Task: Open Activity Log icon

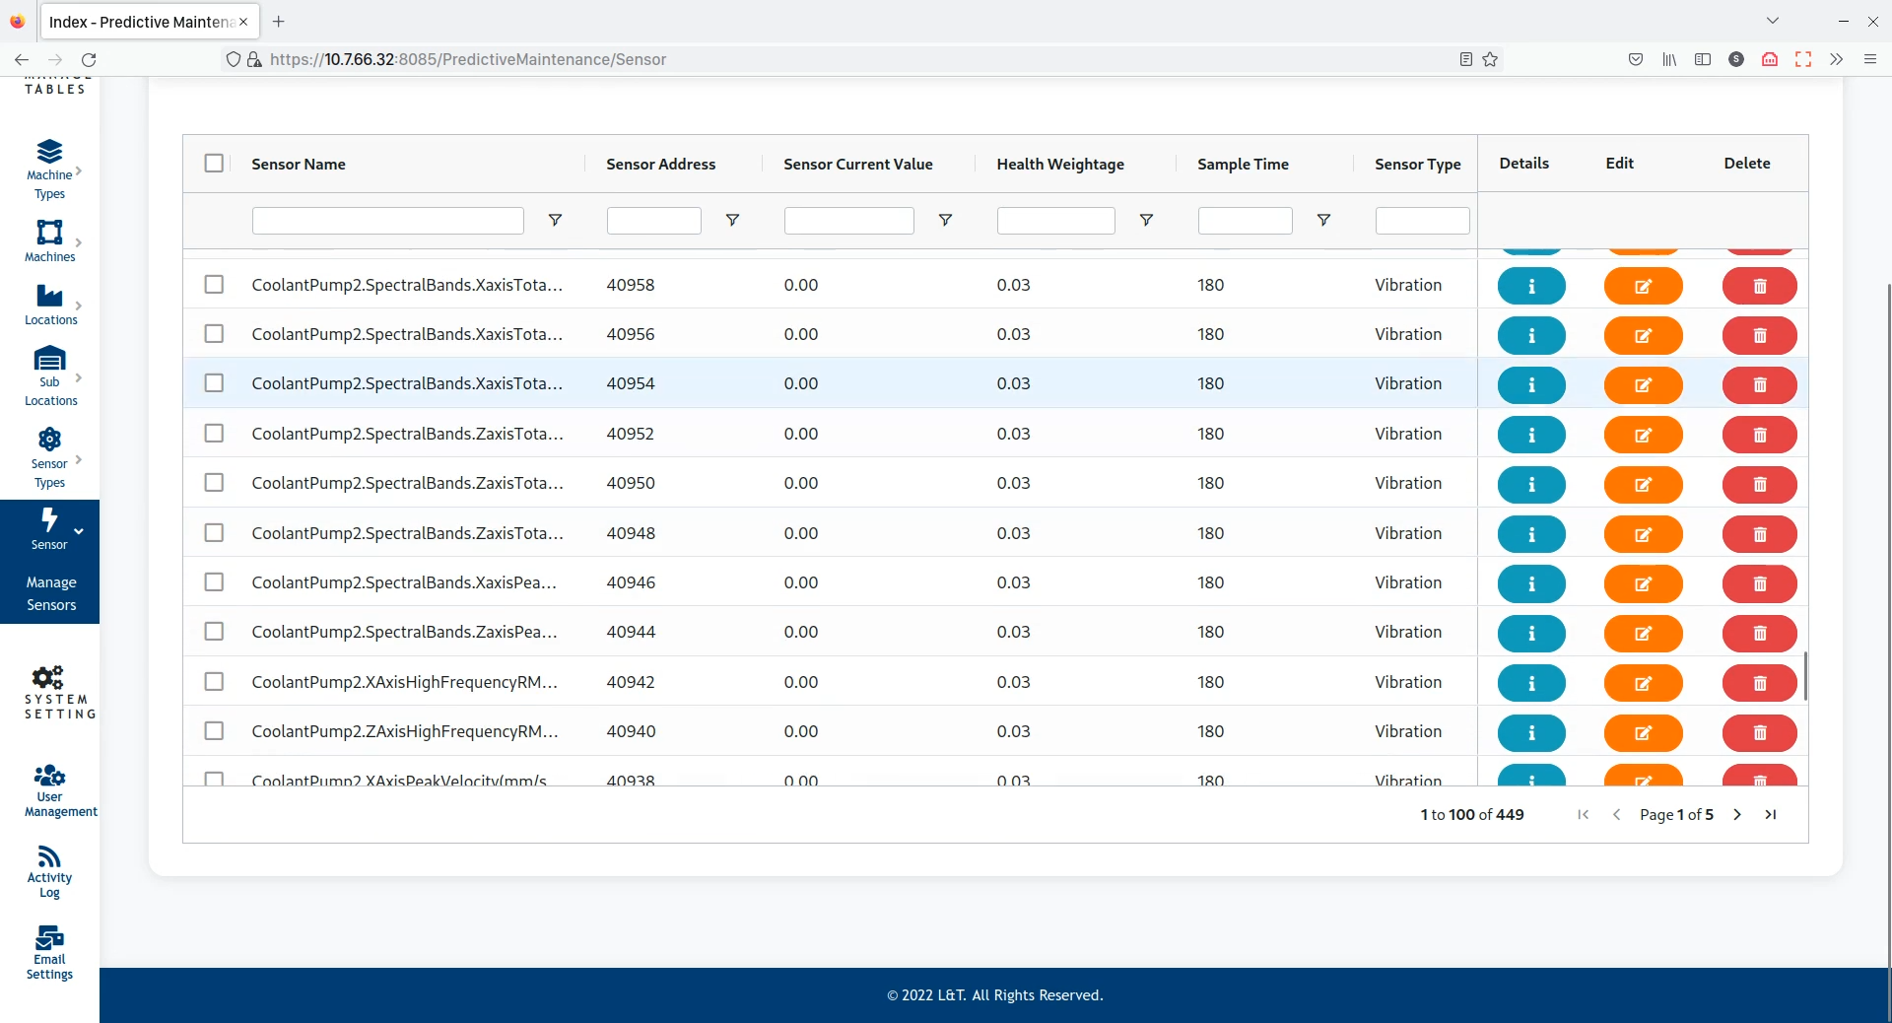Action: [x=49, y=856]
